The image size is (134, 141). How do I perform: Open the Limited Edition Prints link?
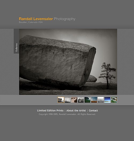click(50, 111)
